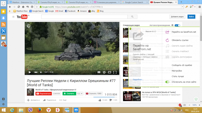Toggle subtitles in video player
The image size is (202, 113).
[99, 72]
